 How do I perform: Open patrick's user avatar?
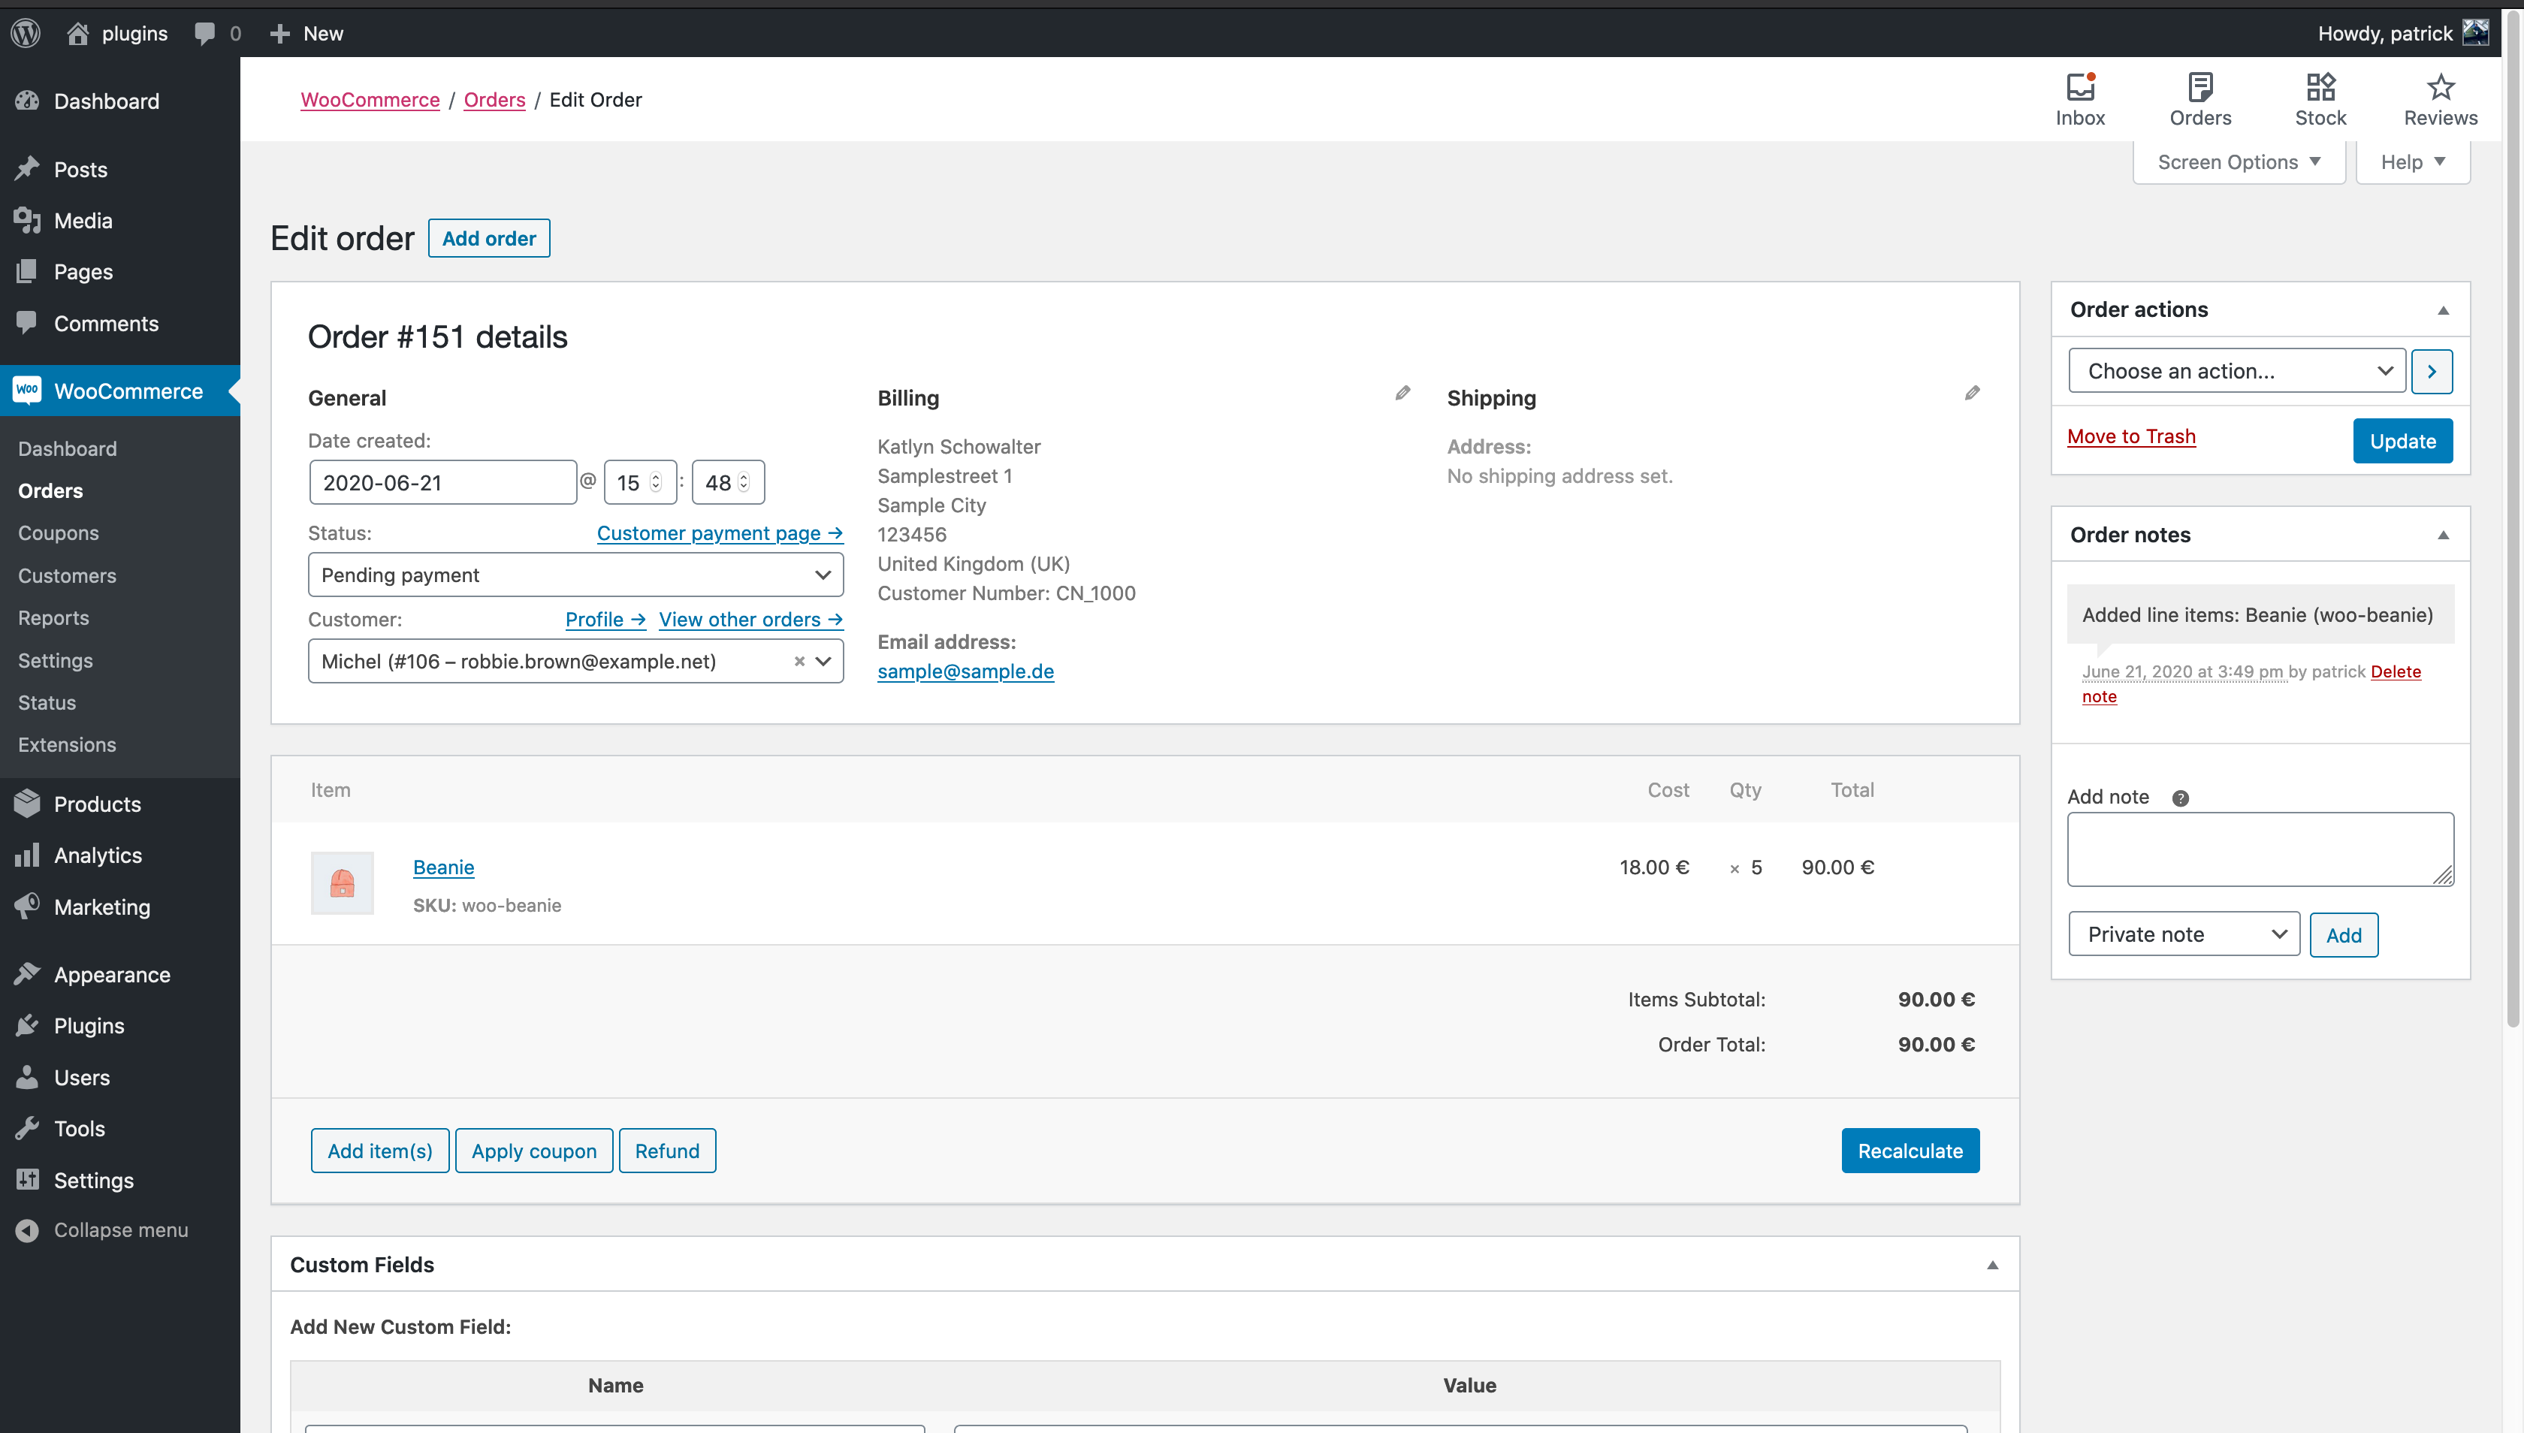(x=2474, y=32)
